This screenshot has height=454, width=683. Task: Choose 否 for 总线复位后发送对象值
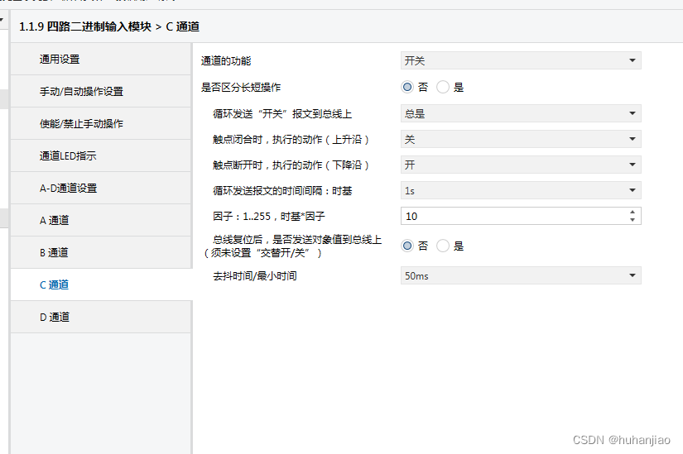click(407, 246)
